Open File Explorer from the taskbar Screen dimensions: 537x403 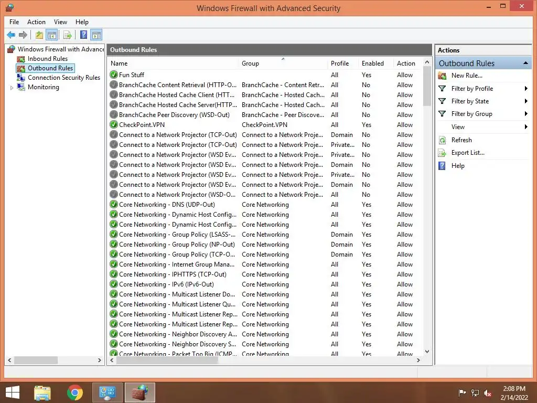[42, 393]
